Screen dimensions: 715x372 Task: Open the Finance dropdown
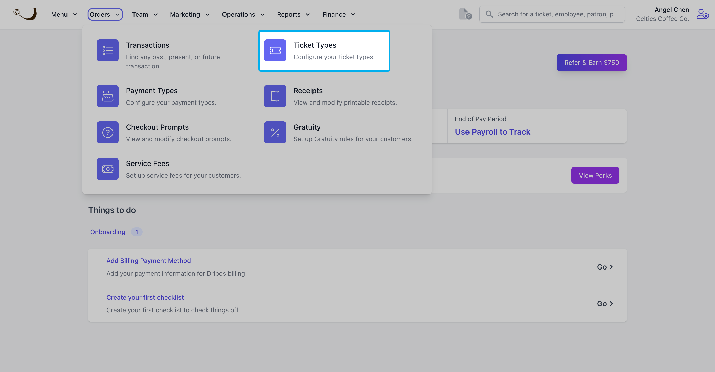tap(338, 14)
